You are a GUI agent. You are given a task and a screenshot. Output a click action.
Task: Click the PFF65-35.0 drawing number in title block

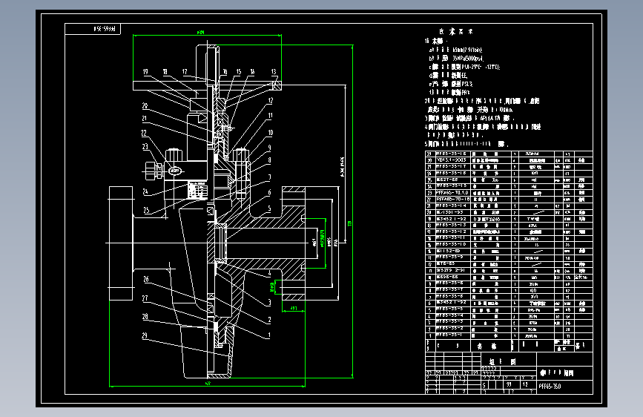point(550,387)
